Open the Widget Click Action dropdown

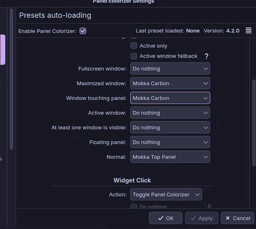point(166,195)
